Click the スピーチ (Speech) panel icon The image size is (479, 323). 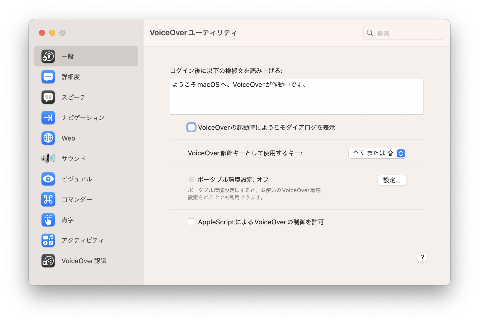pos(48,97)
